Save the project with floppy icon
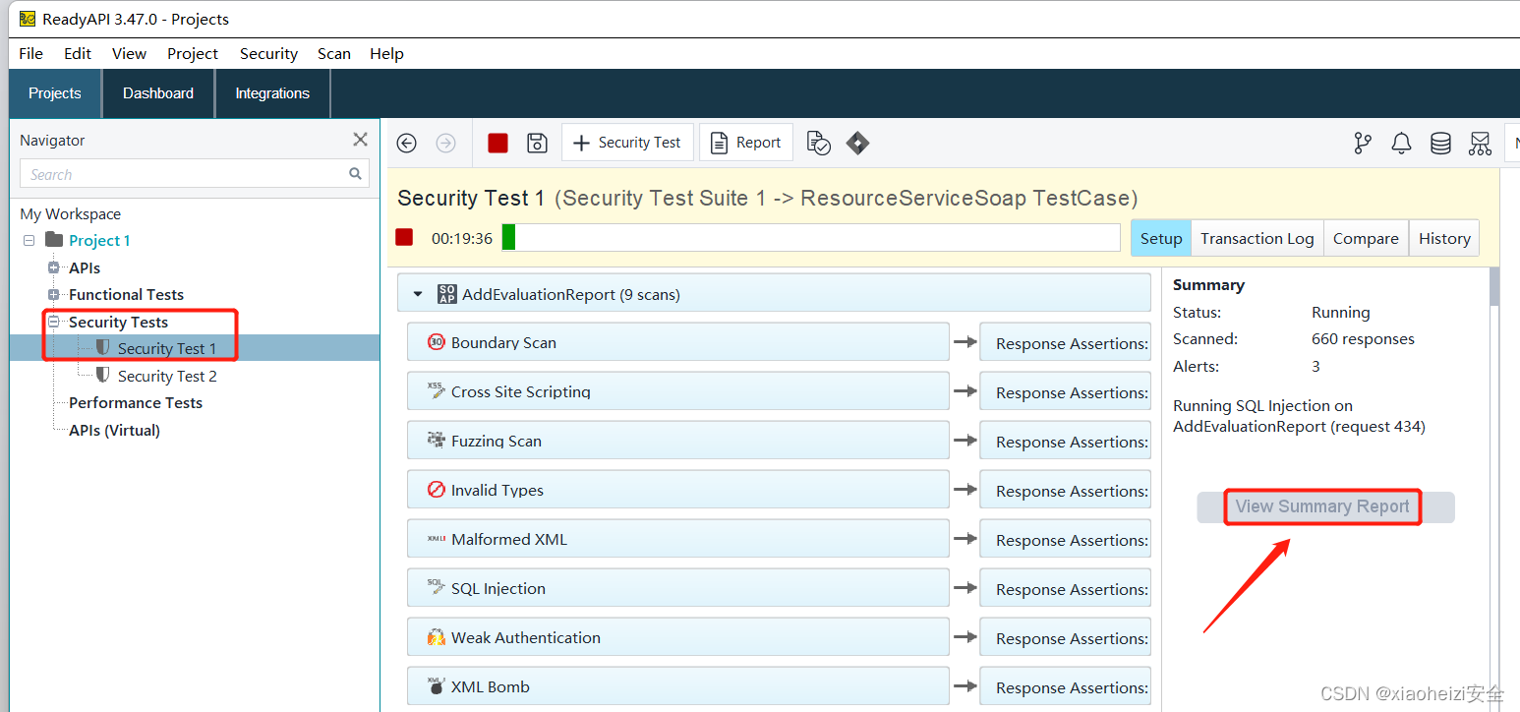Viewport: 1520px width, 712px height. 537,143
